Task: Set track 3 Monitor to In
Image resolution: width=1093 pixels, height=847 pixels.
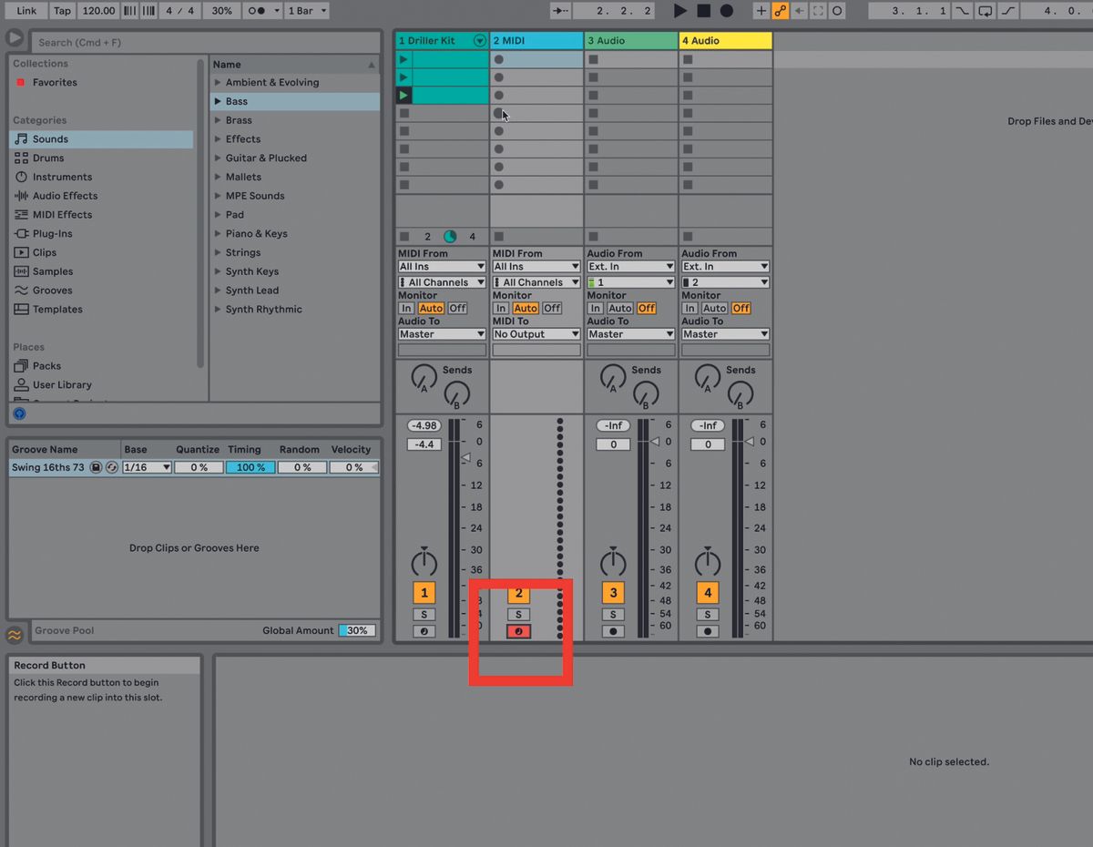Action: point(596,309)
